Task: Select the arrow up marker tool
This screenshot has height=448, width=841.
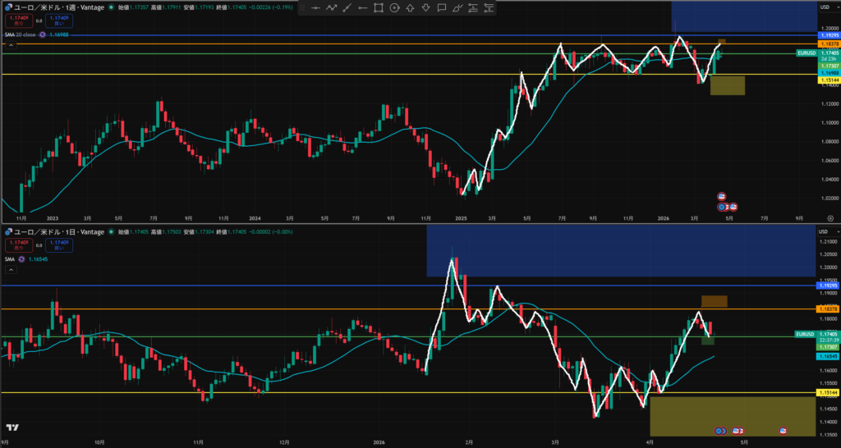Action: click(x=410, y=8)
